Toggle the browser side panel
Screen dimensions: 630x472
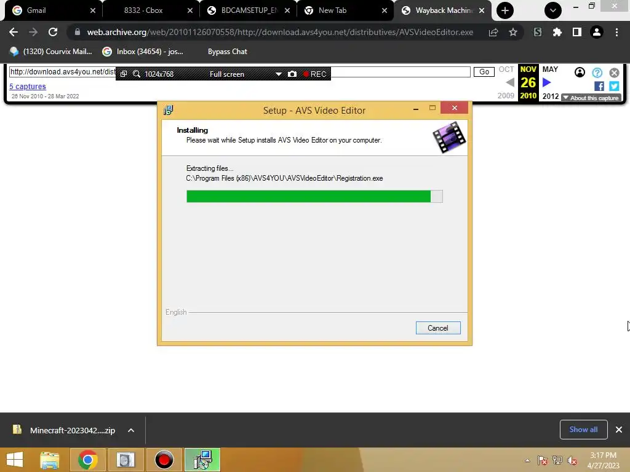pyautogui.click(x=577, y=32)
